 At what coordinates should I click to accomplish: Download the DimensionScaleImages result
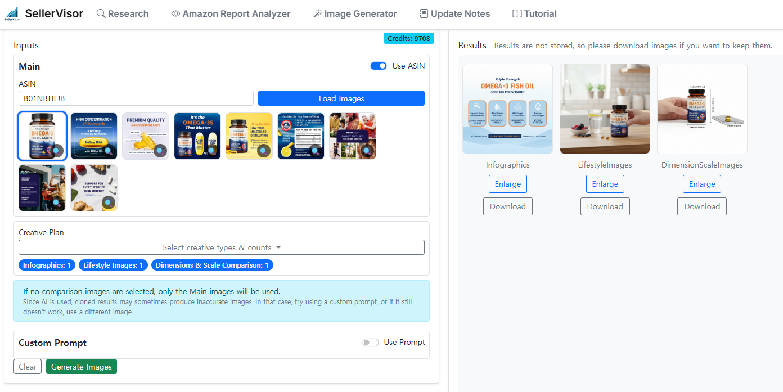click(701, 206)
